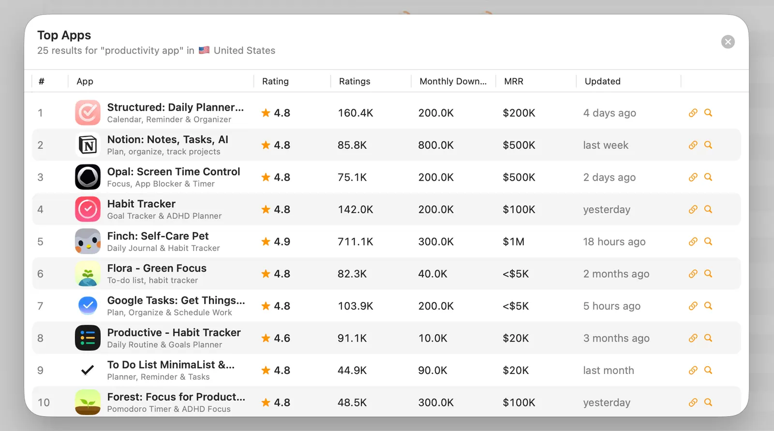This screenshot has height=431, width=774.
Task: Click the magnifier icon in Finch row
Action: [x=708, y=242]
